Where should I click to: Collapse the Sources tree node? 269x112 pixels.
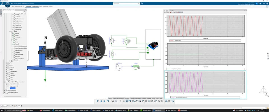tap(10, 31)
